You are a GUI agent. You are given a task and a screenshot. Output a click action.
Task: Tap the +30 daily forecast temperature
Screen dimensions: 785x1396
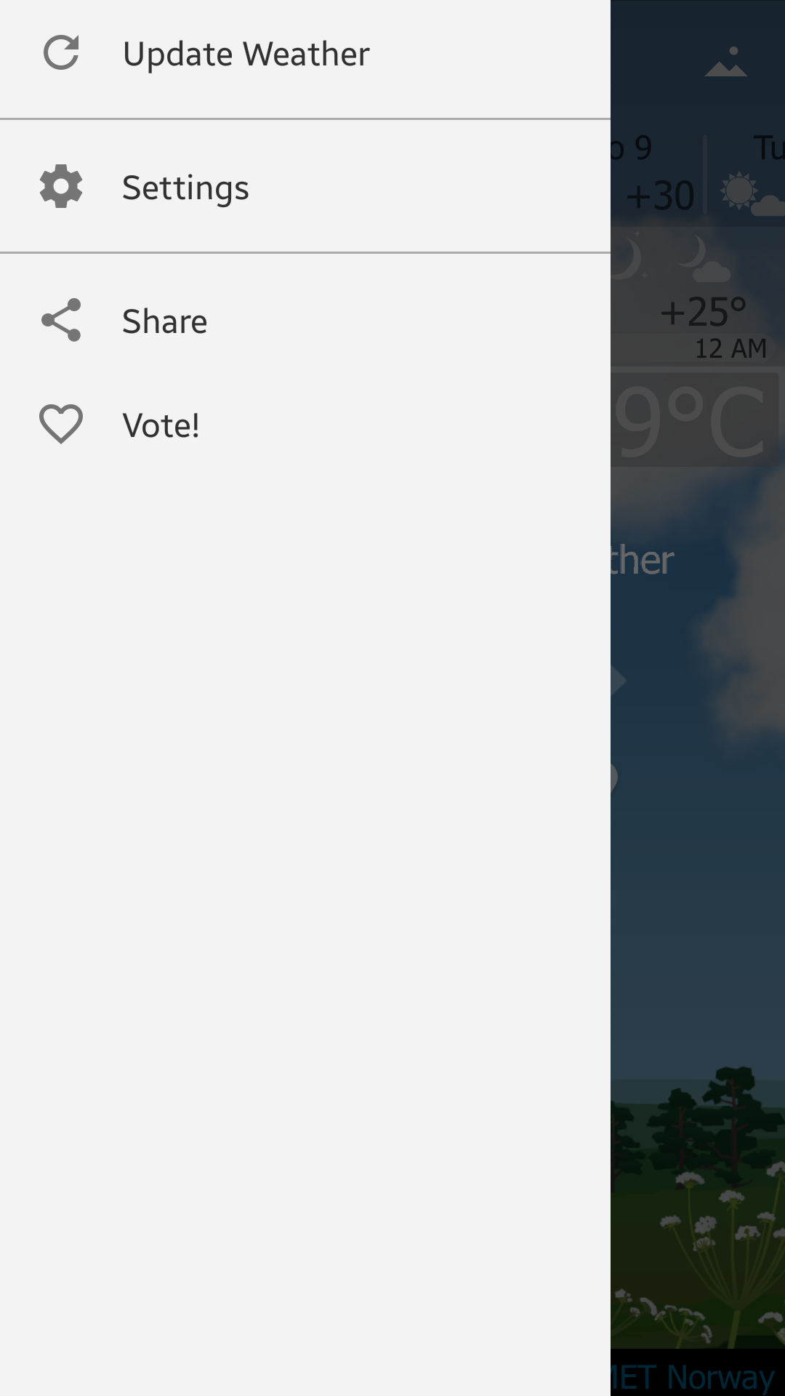pos(660,196)
